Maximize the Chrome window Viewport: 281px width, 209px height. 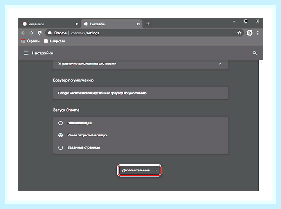[246, 21]
